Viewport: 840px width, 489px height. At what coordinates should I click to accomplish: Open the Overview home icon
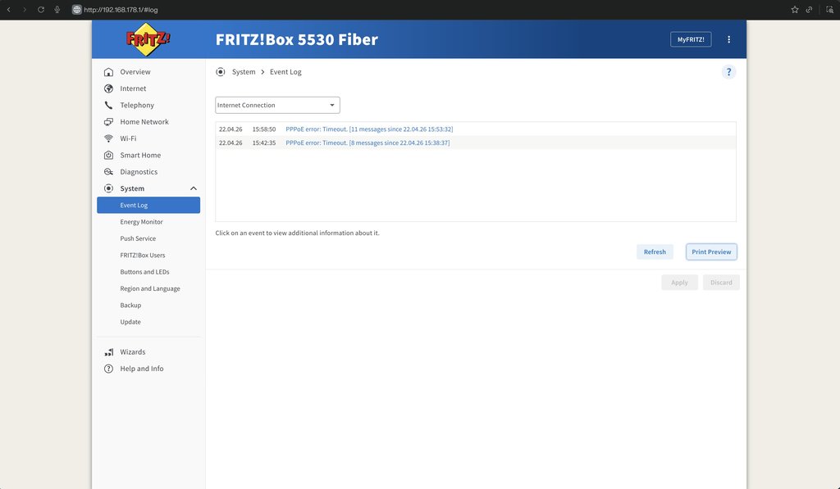click(109, 72)
